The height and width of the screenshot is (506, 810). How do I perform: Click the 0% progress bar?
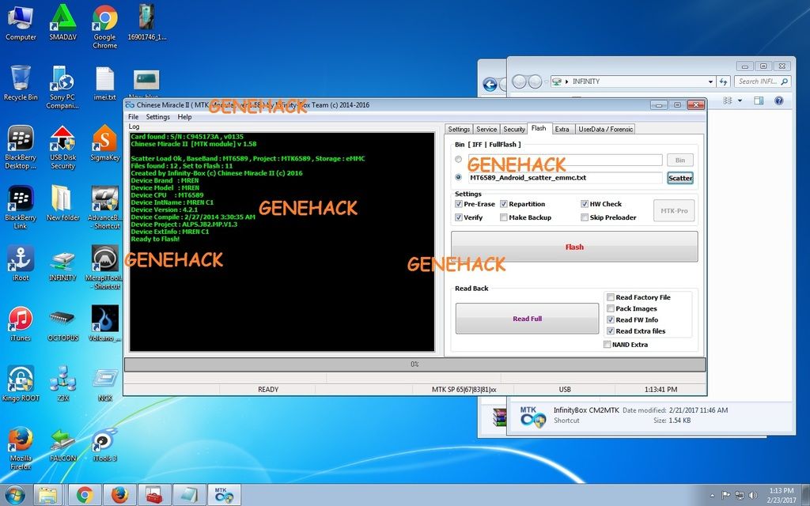414,364
